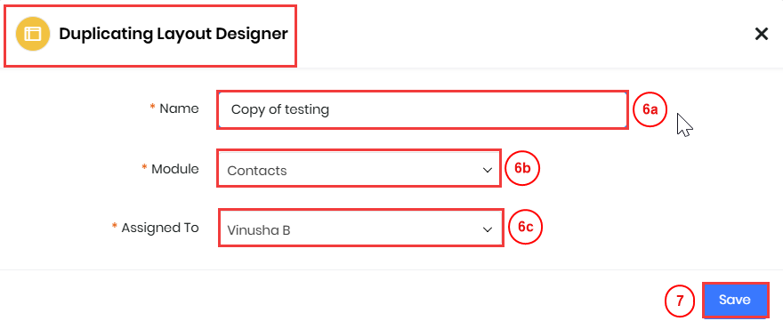
Task: Open the Assigned To dropdown showing Vinusha B
Action: 360,229
